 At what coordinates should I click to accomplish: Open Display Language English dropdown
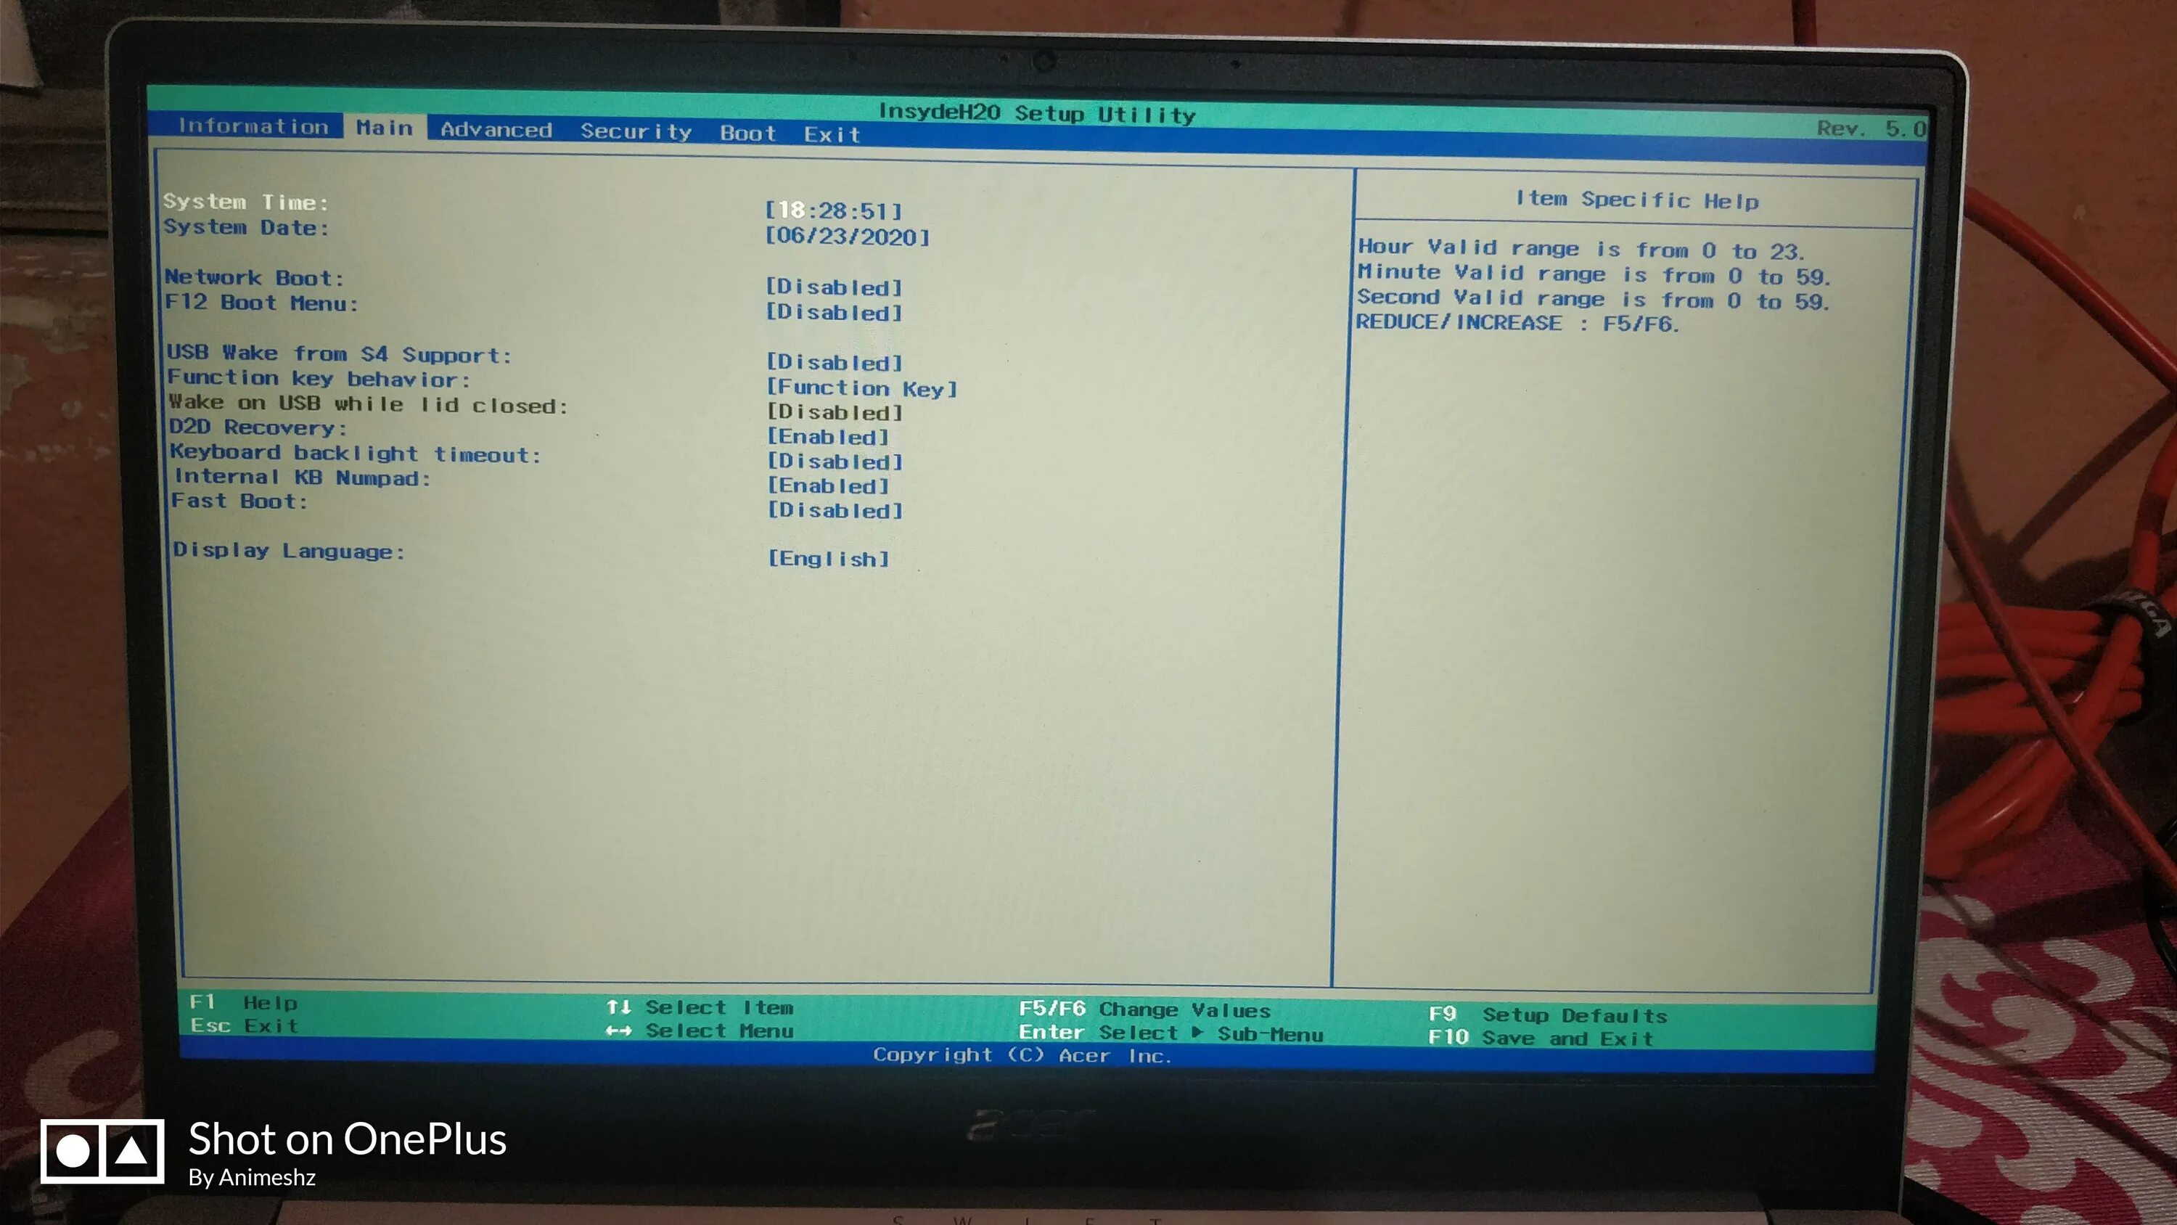[x=828, y=558]
